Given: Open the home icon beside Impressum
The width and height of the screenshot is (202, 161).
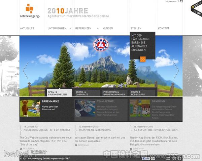Looking at the screenshot, I should (181, 1).
